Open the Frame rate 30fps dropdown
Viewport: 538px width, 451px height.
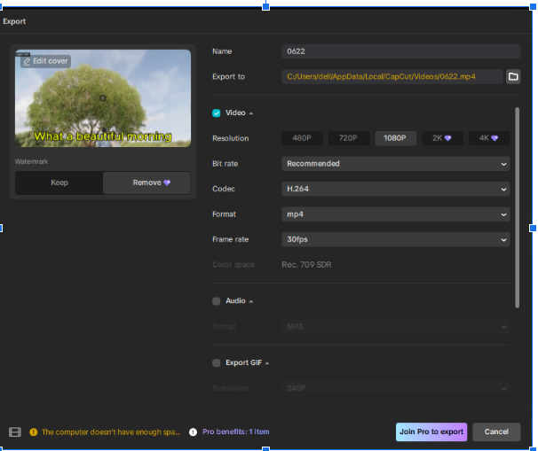click(x=395, y=239)
